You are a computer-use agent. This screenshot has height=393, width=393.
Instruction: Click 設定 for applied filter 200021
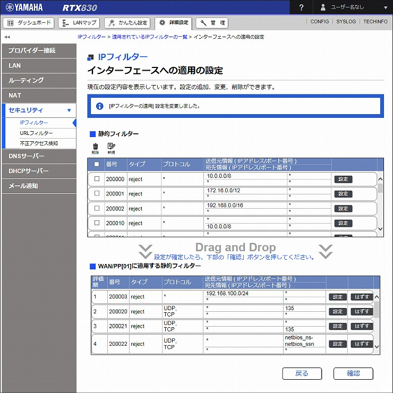pyautogui.click(x=338, y=326)
